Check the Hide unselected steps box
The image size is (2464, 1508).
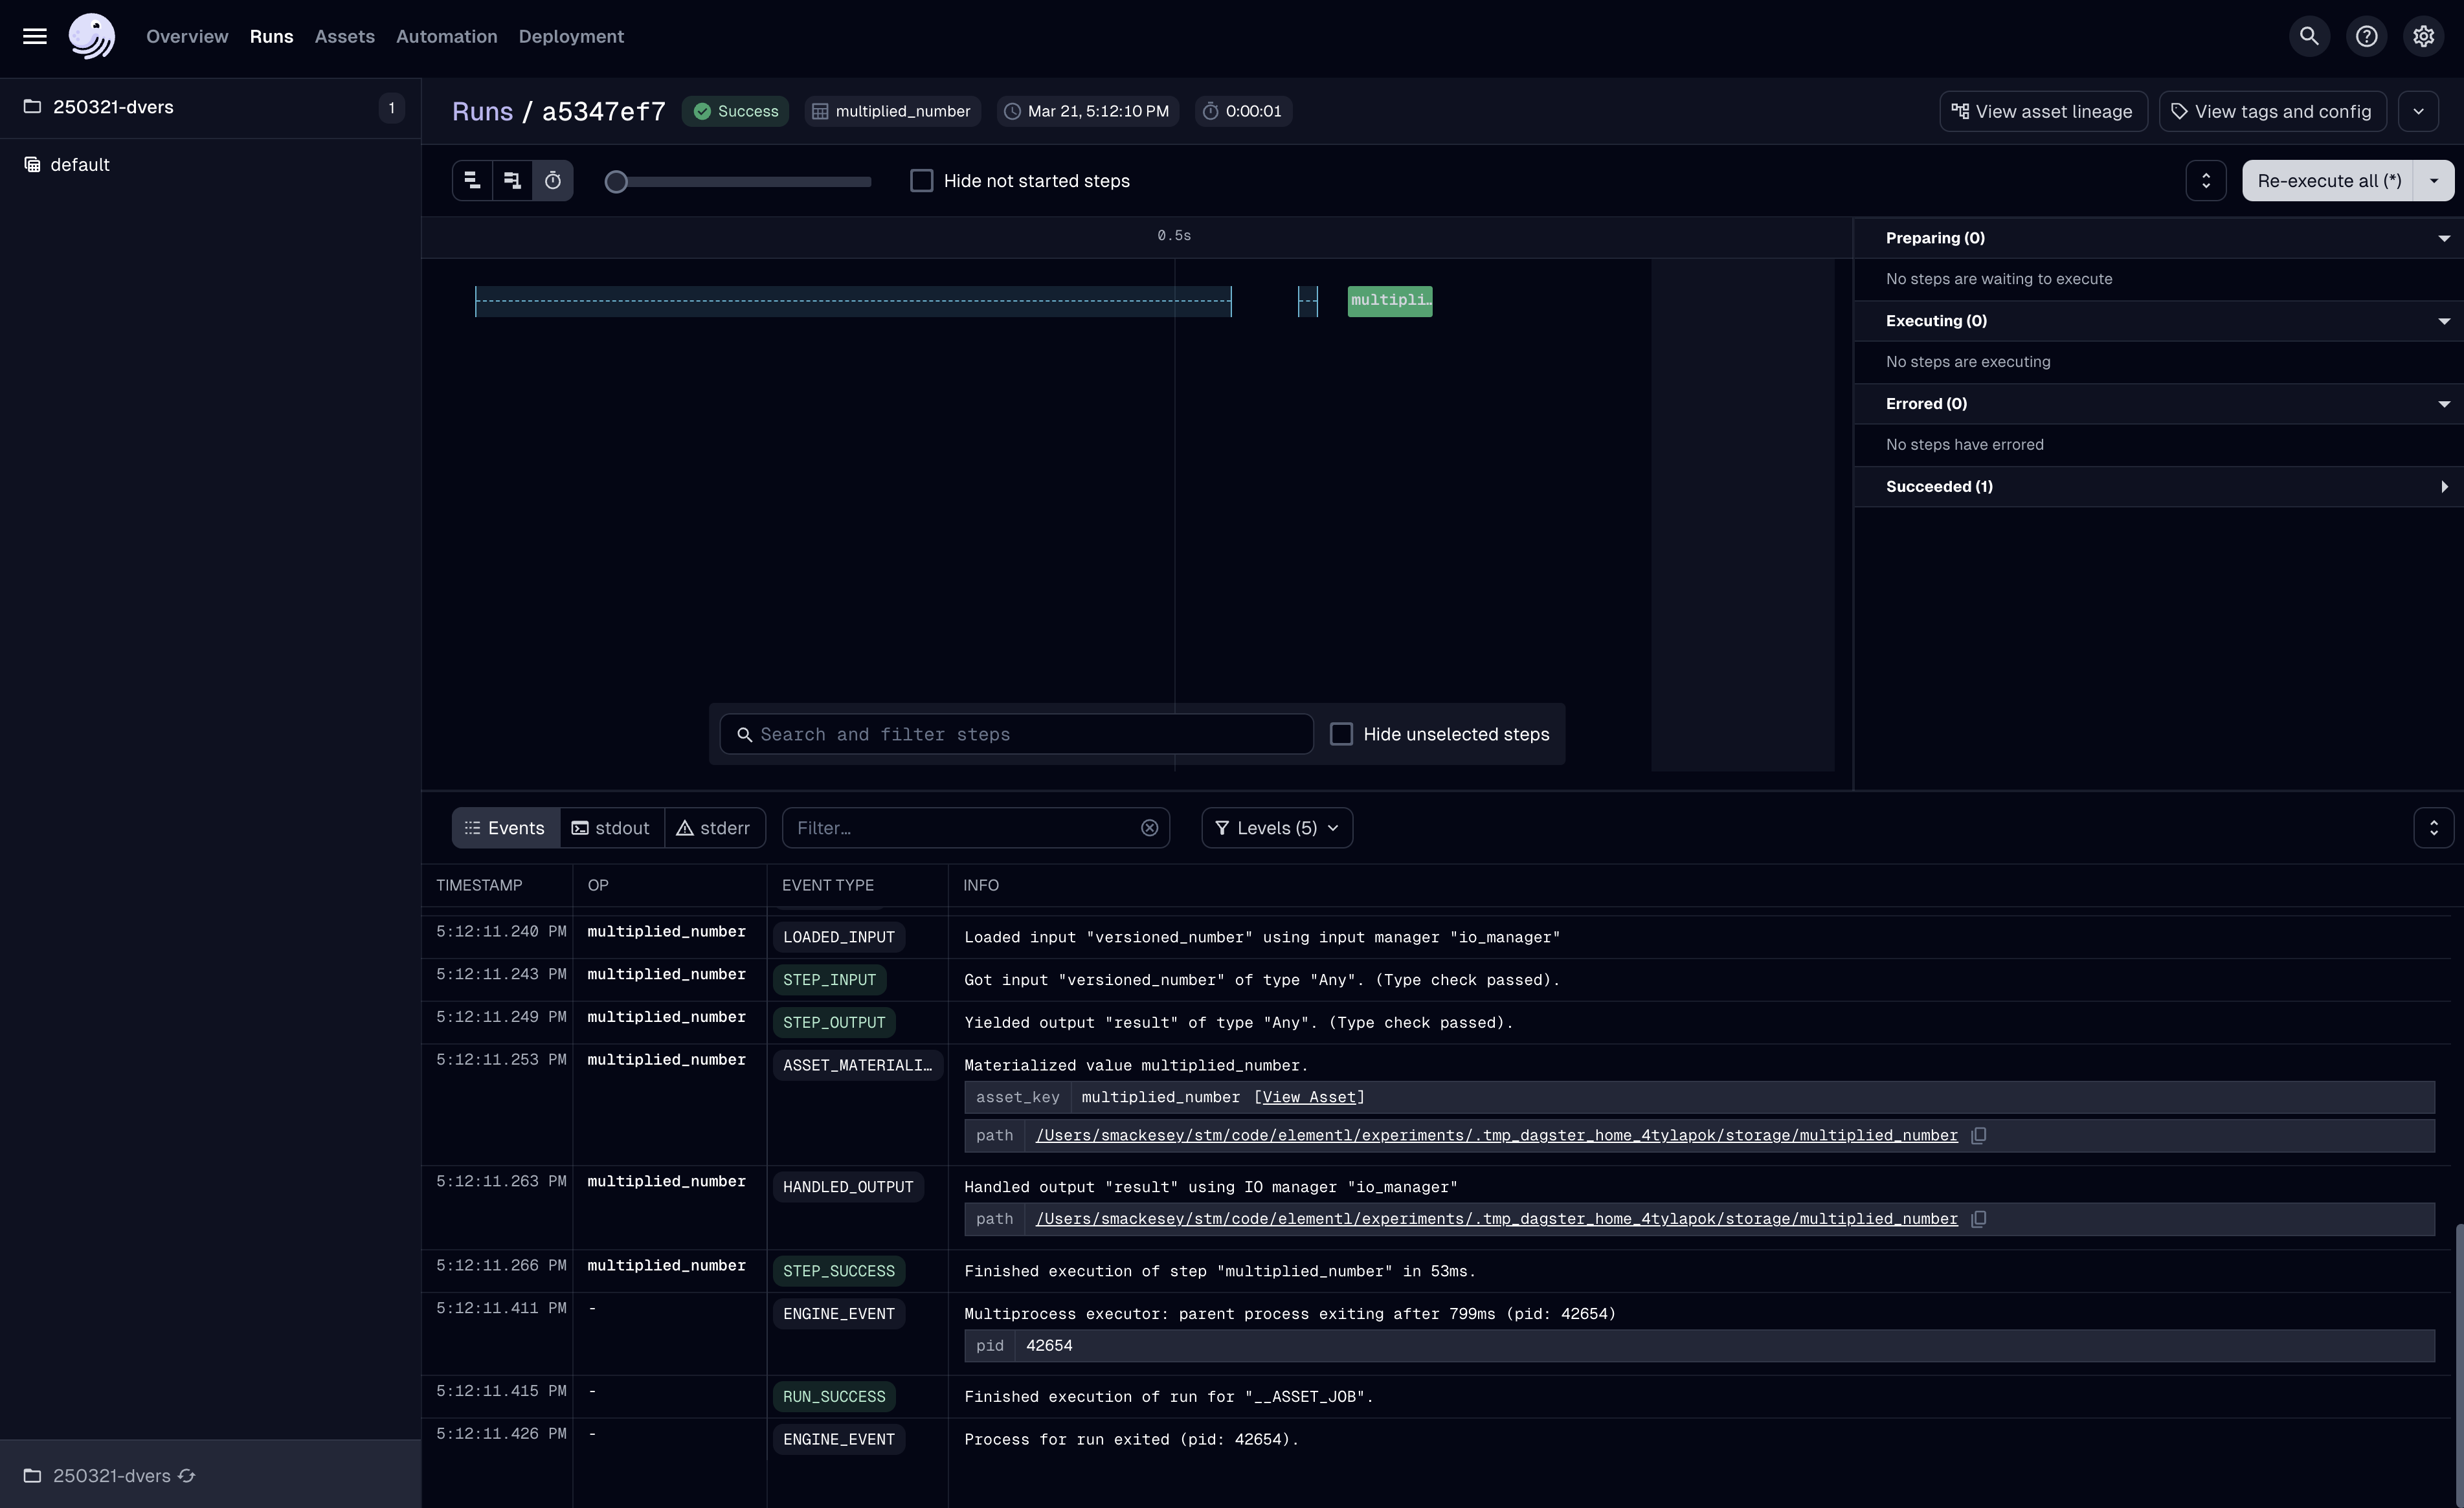coord(1341,734)
